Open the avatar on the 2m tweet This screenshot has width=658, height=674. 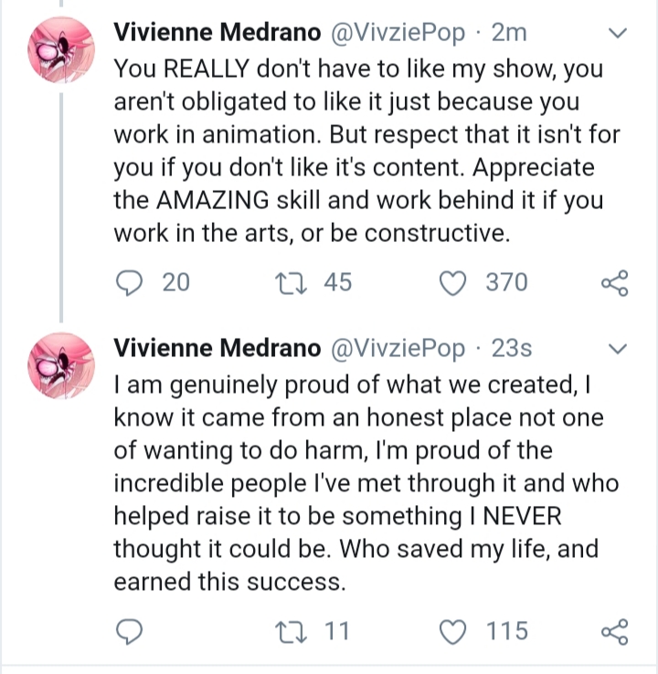coord(61,50)
